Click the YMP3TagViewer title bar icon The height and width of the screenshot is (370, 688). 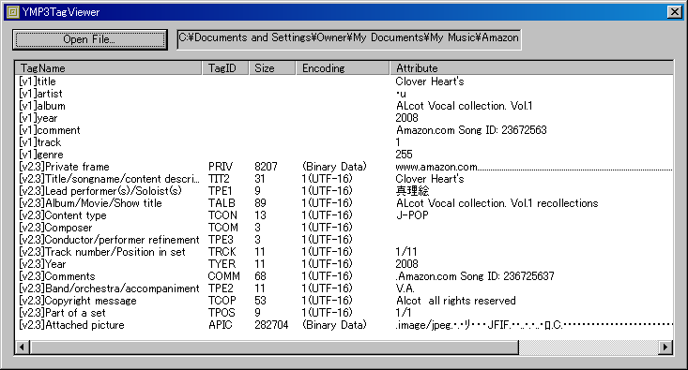13,12
